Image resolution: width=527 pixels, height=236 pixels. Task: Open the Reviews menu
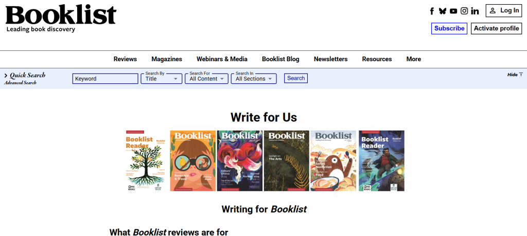pyautogui.click(x=125, y=59)
